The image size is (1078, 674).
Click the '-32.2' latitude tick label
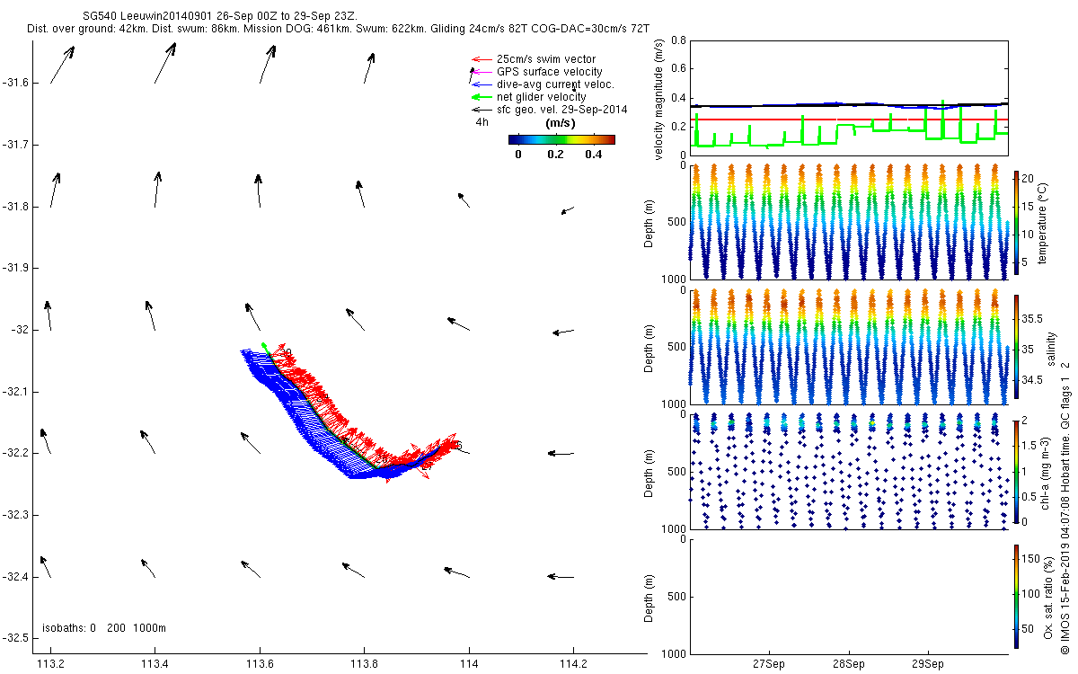pos(16,453)
